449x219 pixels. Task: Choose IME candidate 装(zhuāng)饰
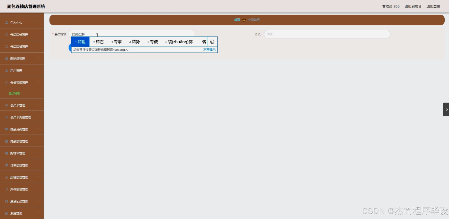179,42
